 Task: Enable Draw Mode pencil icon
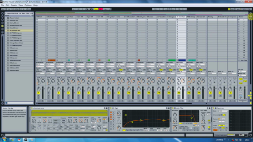pyautogui.click(x=110, y=9)
